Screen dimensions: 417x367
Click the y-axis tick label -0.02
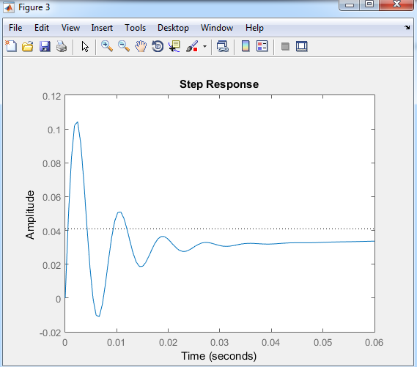pos(50,333)
